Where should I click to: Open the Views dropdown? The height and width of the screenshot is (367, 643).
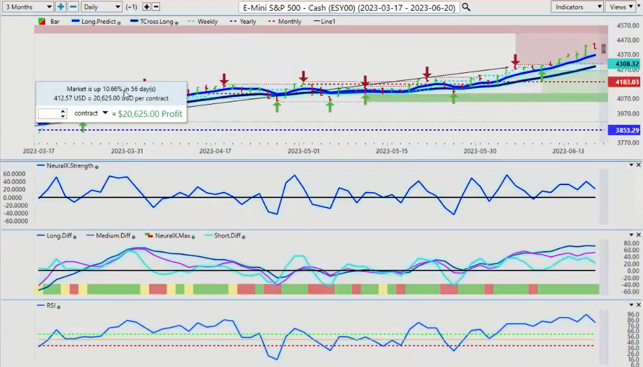pos(620,7)
